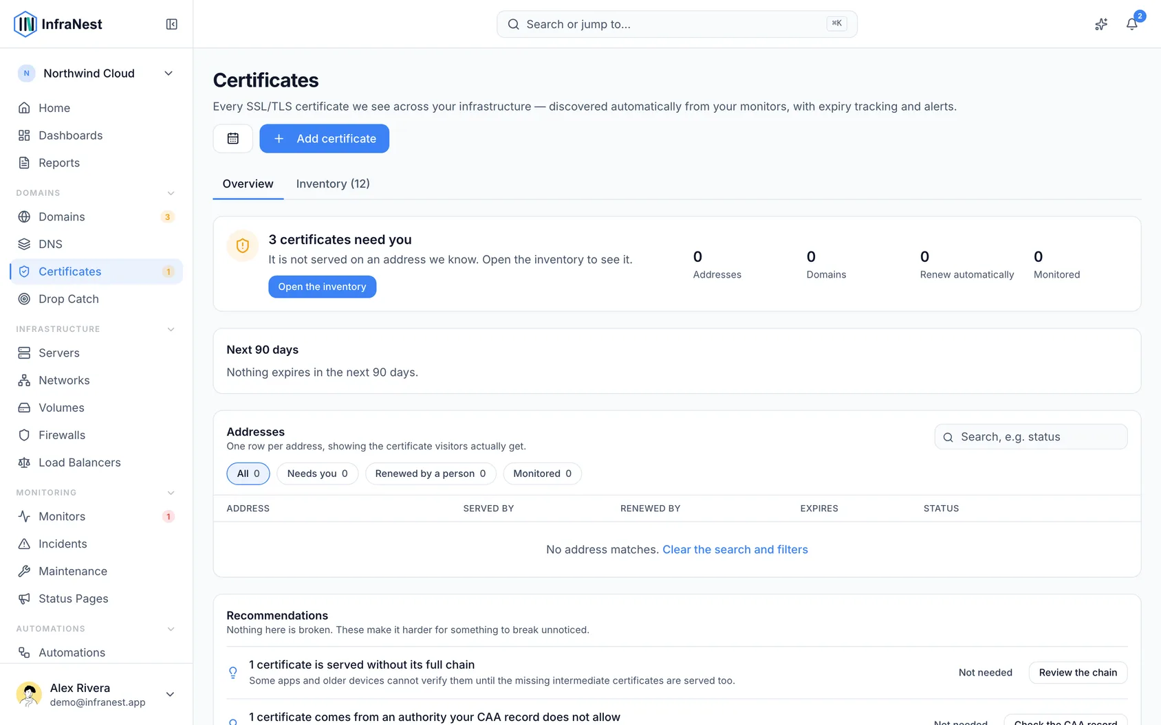Focus the Search or jump to field
This screenshot has width=1161, height=725.
pos(677,24)
